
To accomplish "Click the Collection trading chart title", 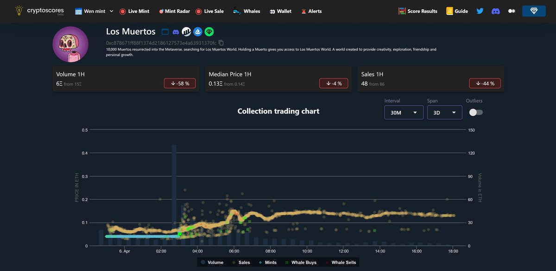I will 278,111.
